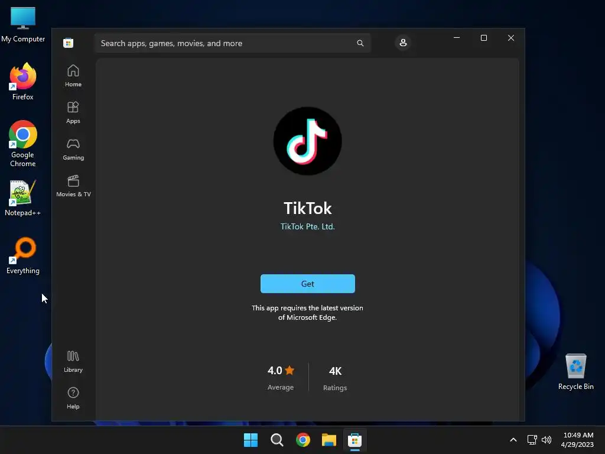The width and height of the screenshot is (605, 454).
Task: Minimize the Microsoft Store window
Action: [x=457, y=38]
